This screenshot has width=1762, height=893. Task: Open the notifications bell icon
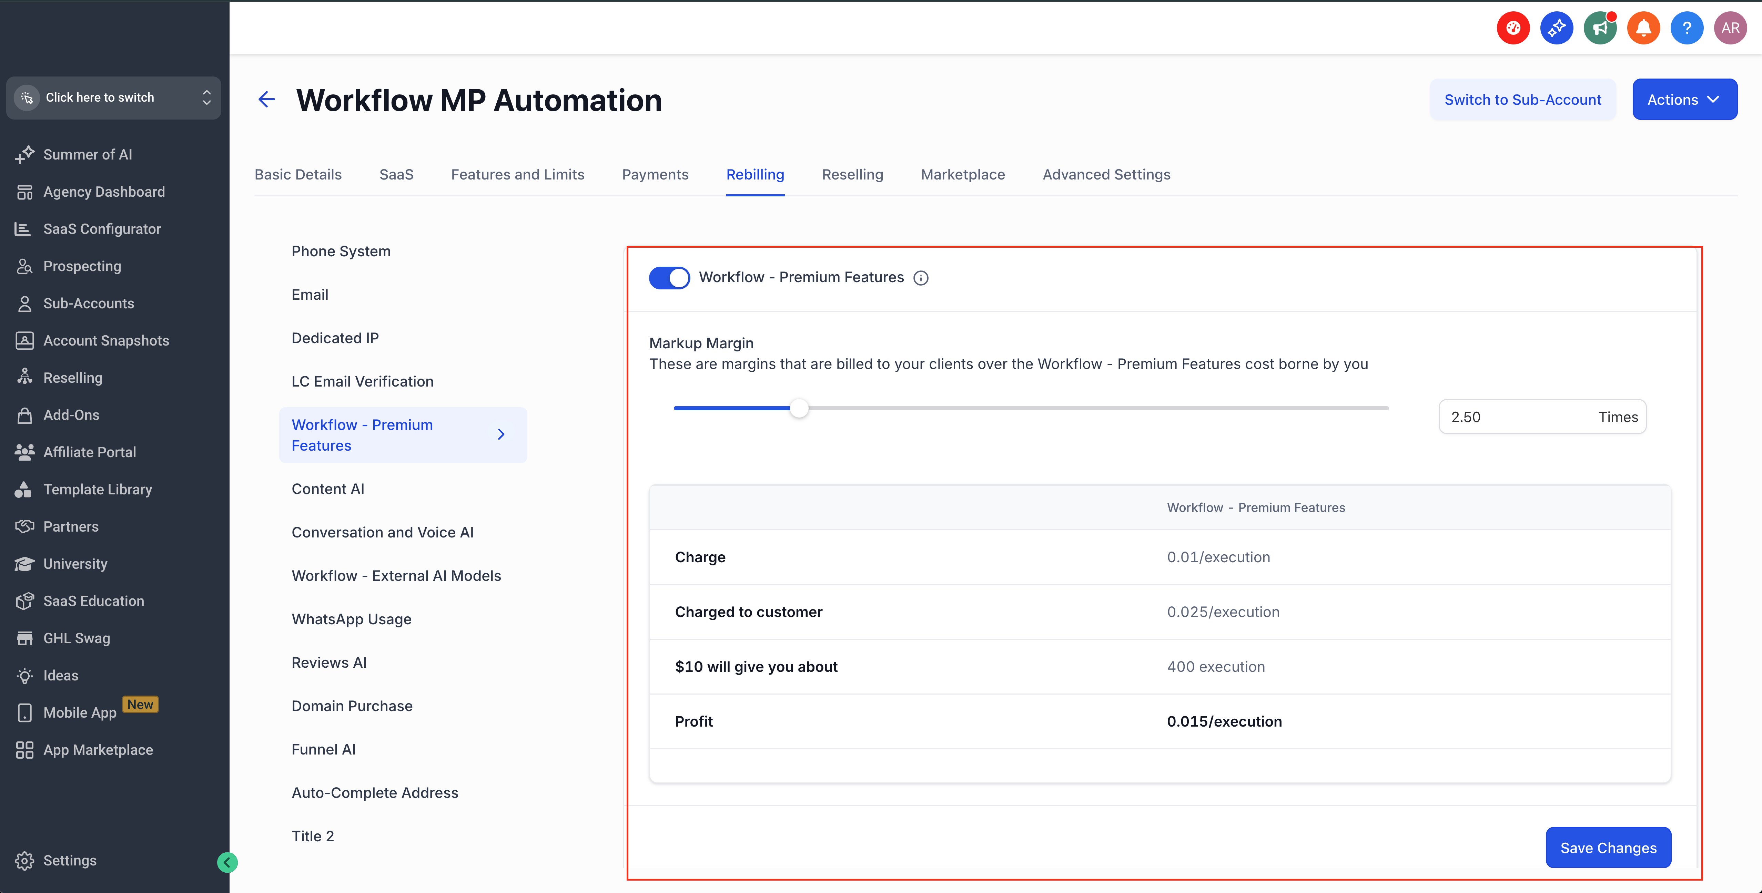point(1643,28)
